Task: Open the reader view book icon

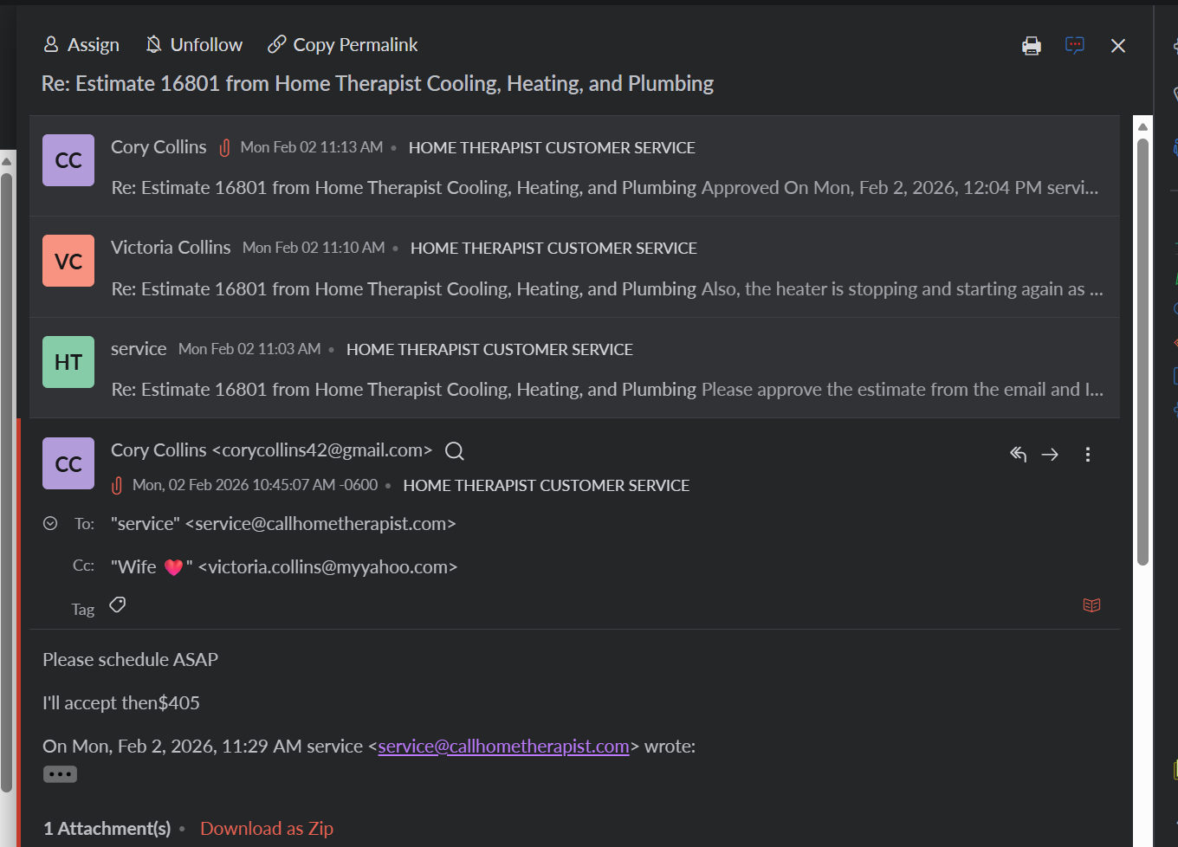Action: pos(1091,605)
